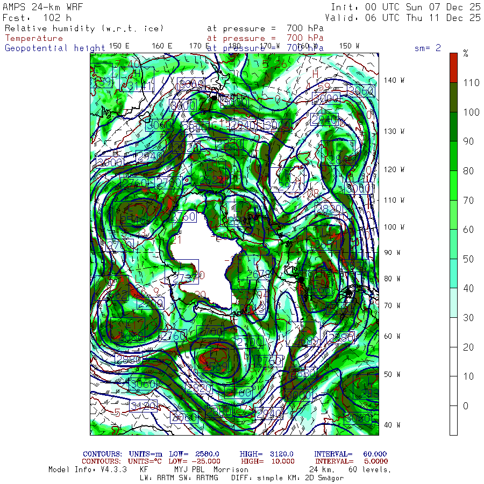Click color bar segment between 50 and 60
The image size is (484, 484).
453,244
